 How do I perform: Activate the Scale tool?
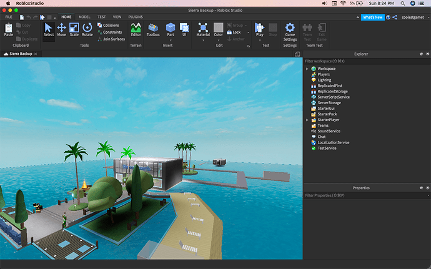coord(74,29)
